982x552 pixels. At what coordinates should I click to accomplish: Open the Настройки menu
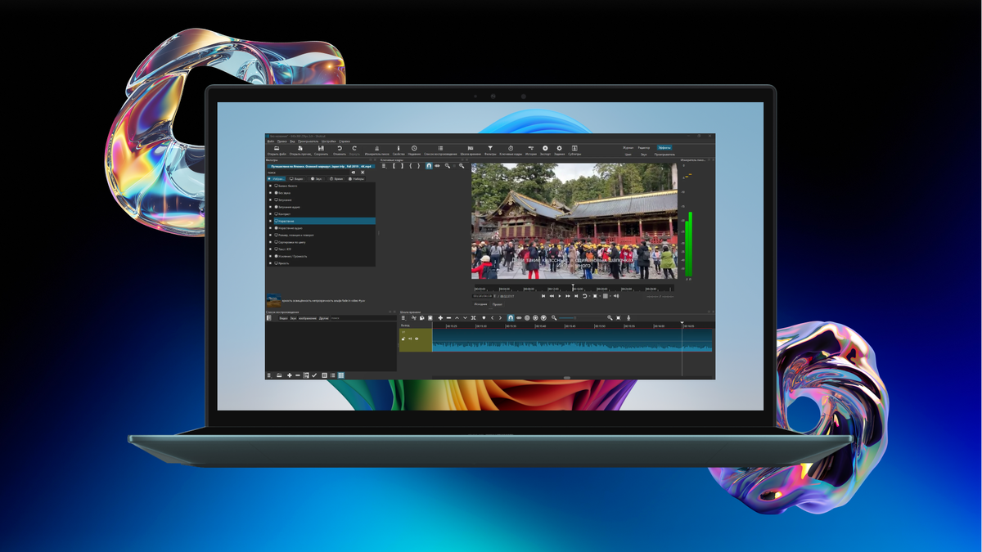tap(328, 141)
